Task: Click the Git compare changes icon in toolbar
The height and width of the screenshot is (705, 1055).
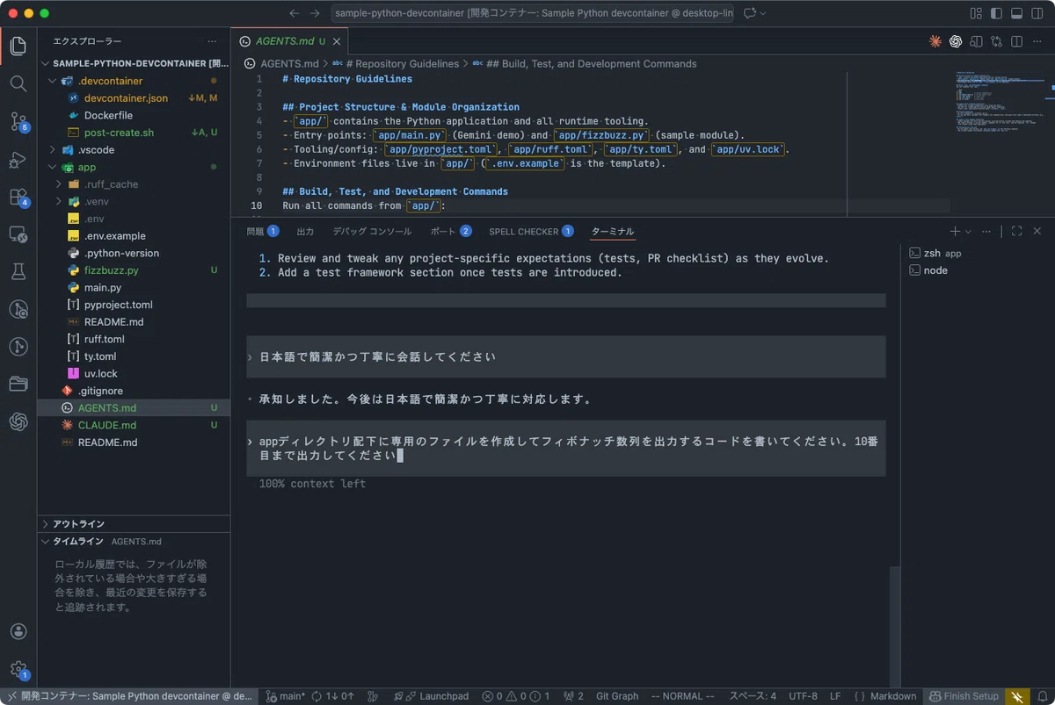Action: click(x=996, y=41)
